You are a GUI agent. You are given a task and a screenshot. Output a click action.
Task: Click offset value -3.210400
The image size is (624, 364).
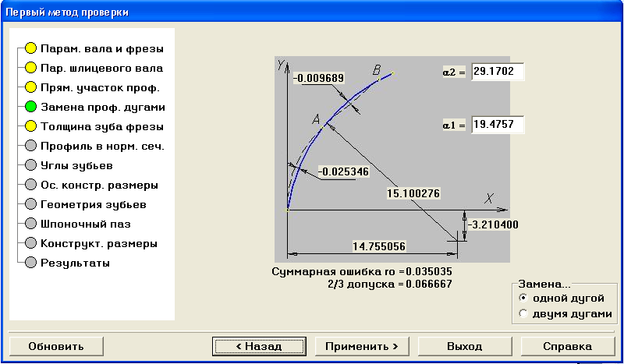point(493,224)
